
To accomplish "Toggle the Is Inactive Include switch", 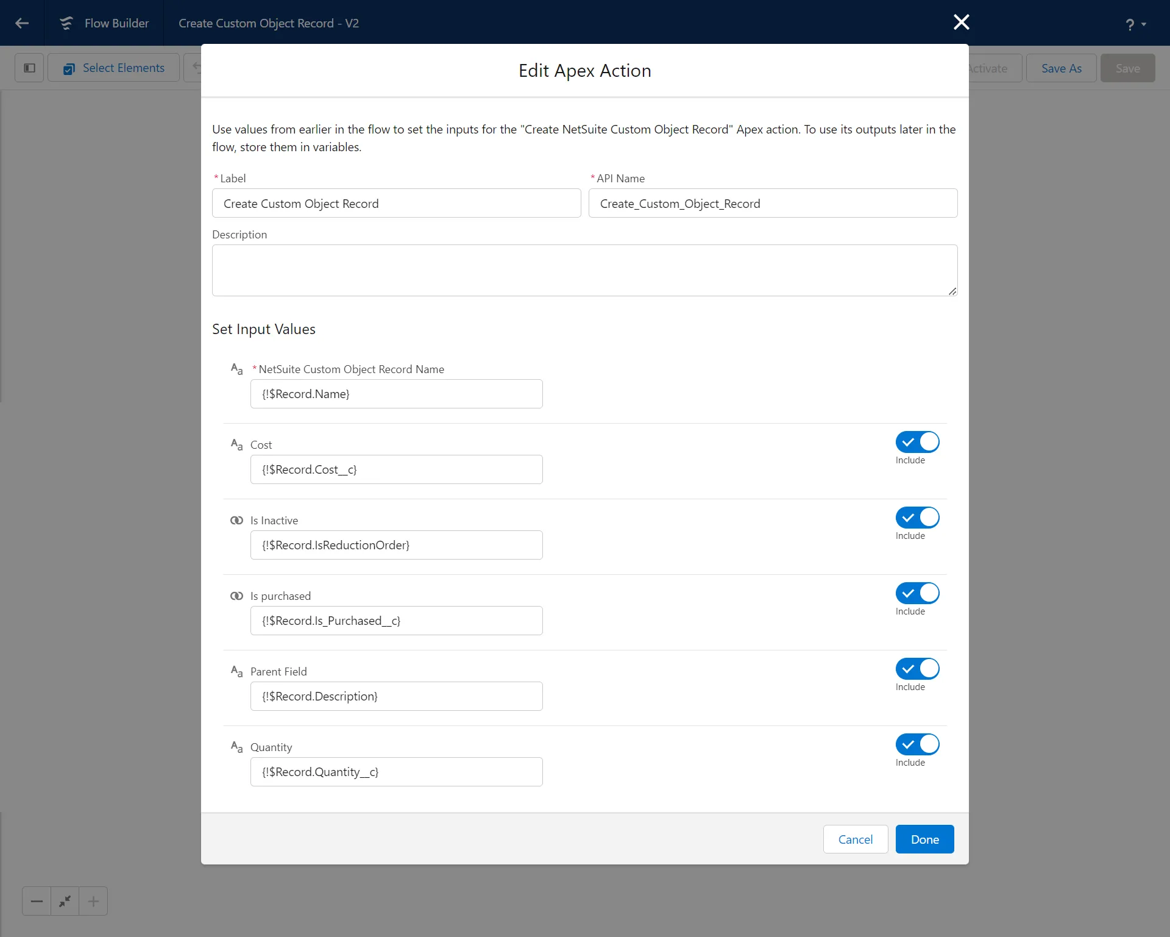I will click(x=917, y=518).
